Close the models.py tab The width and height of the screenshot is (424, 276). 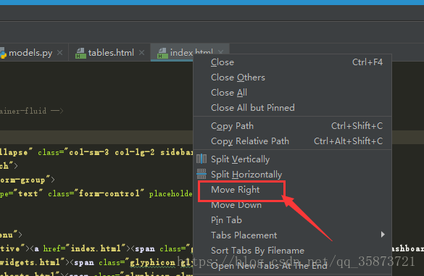60,52
